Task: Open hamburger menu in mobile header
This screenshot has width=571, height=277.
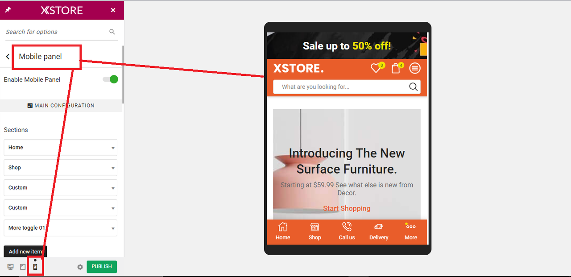Action: (415, 68)
